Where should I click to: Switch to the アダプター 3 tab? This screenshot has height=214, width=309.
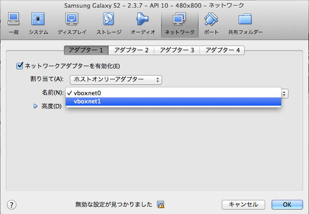pyautogui.click(x=177, y=50)
